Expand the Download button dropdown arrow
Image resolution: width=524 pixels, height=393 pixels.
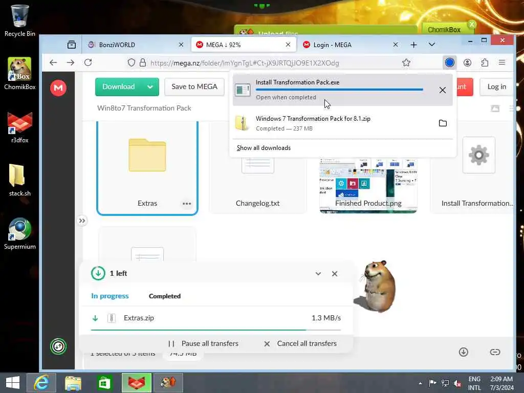click(150, 87)
